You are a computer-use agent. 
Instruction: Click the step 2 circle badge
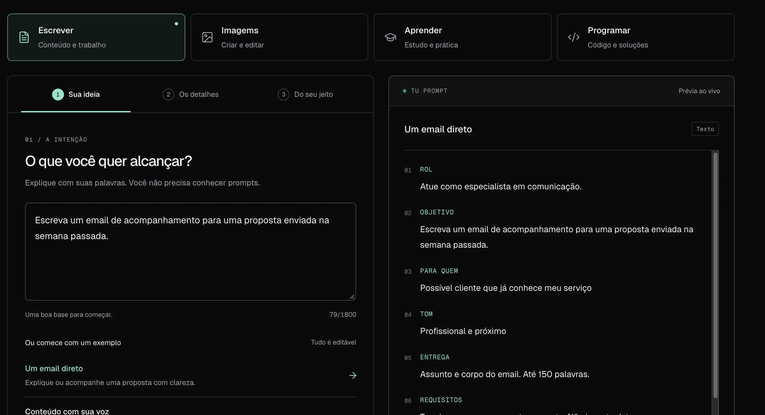click(168, 95)
